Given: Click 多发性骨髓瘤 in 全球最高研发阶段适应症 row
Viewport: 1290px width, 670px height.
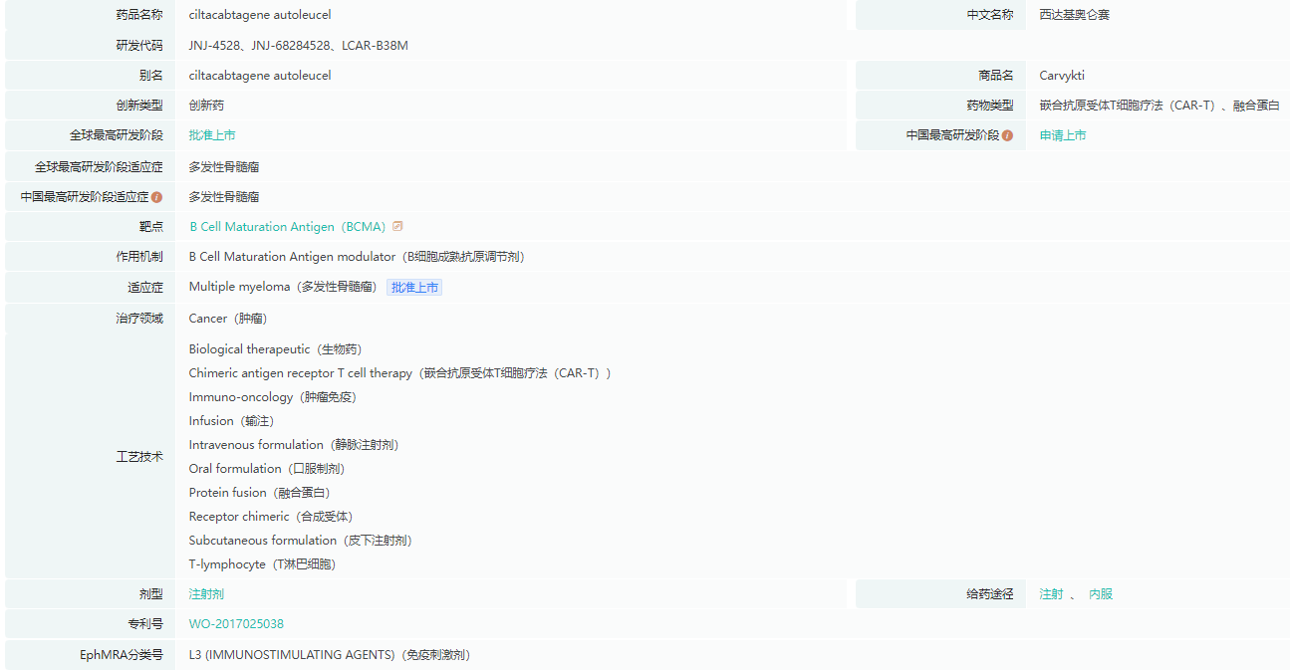Looking at the screenshot, I should point(224,167).
